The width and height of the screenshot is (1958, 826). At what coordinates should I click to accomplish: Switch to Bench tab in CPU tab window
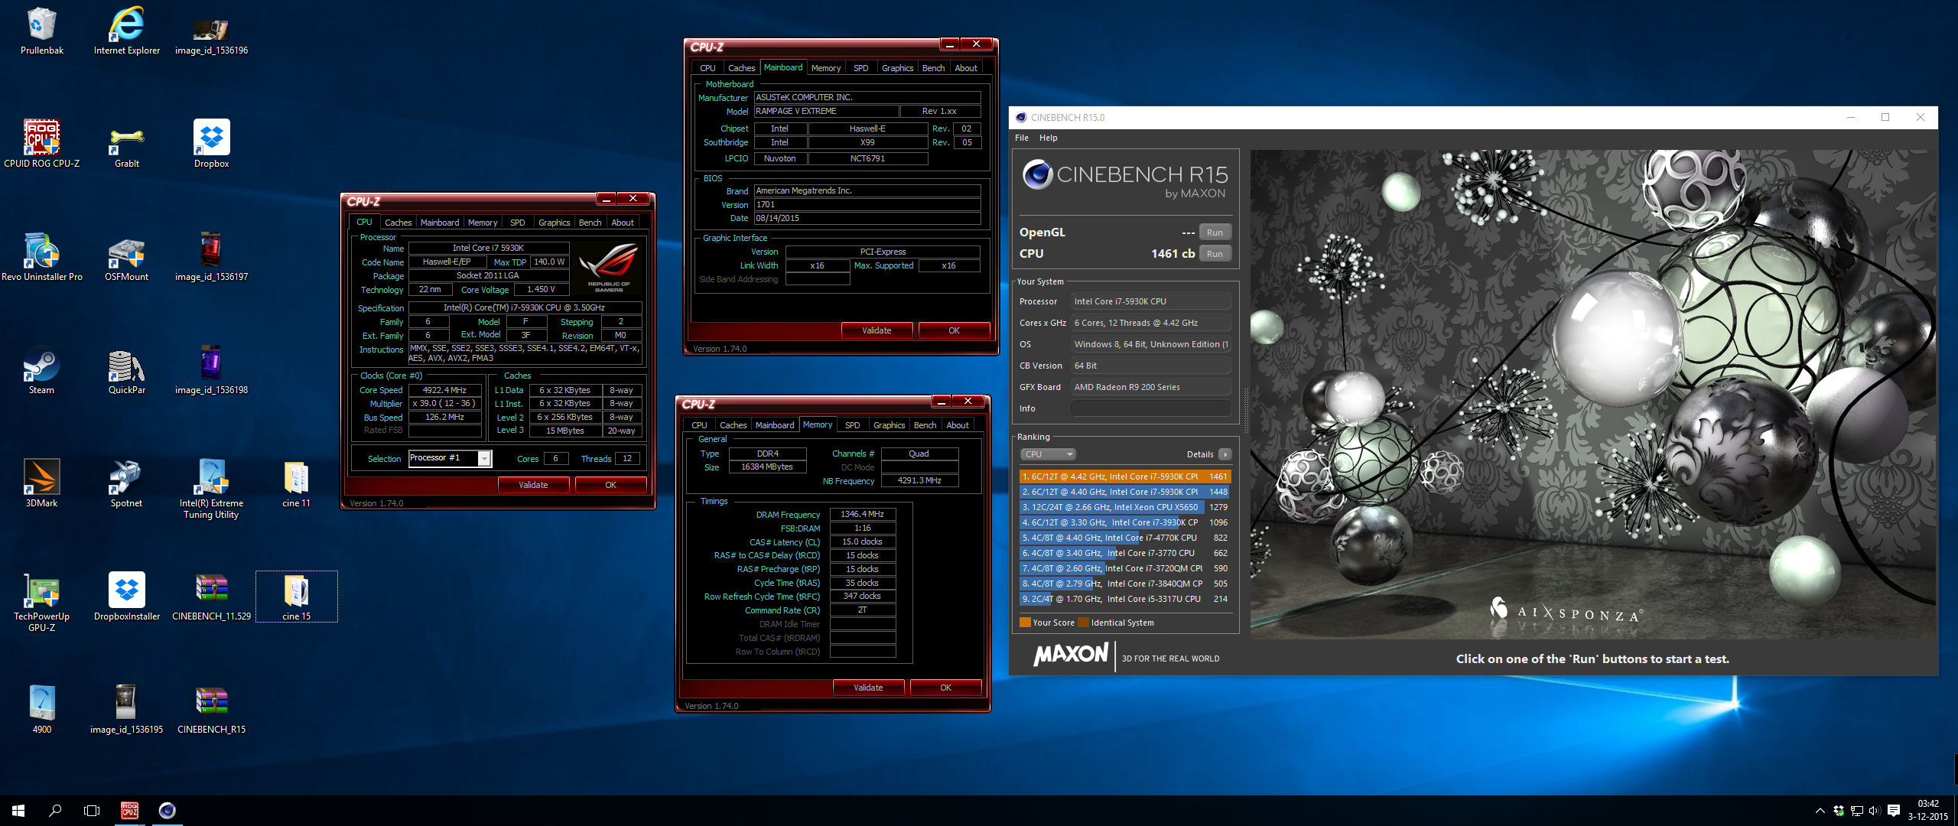click(x=590, y=223)
